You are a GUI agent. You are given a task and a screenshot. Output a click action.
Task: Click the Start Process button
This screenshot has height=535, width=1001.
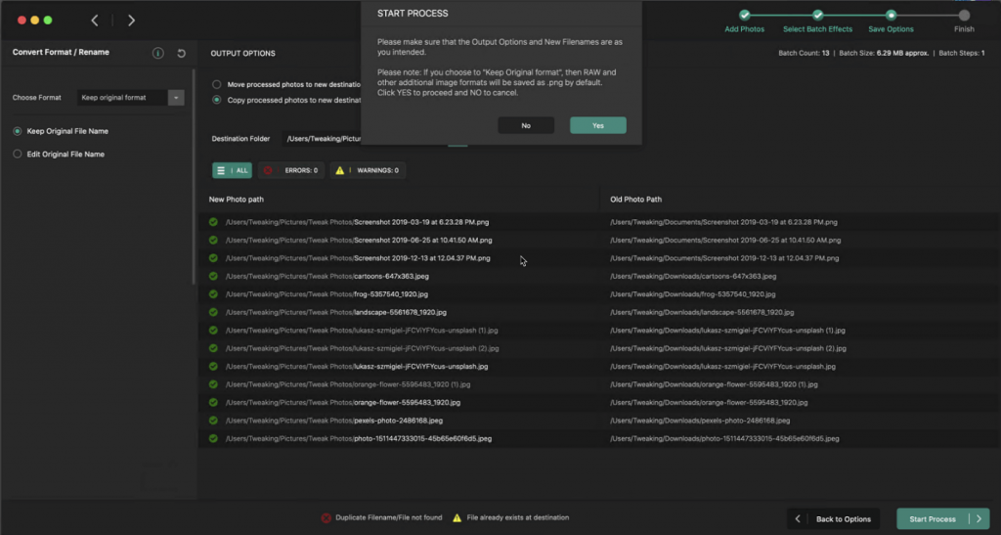[943, 519]
